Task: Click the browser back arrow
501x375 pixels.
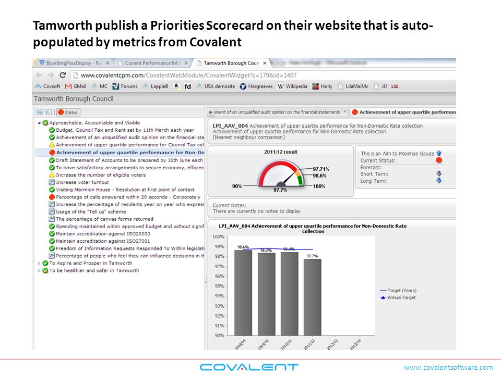Action: tap(39, 75)
